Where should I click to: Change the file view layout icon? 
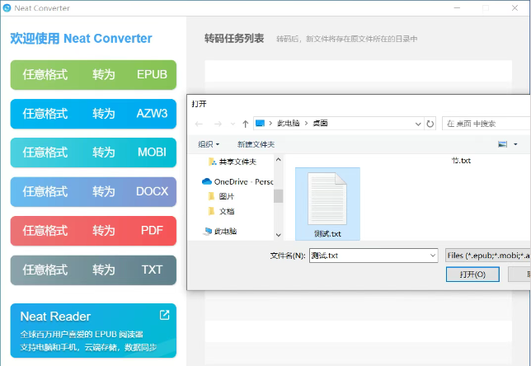coord(503,144)
